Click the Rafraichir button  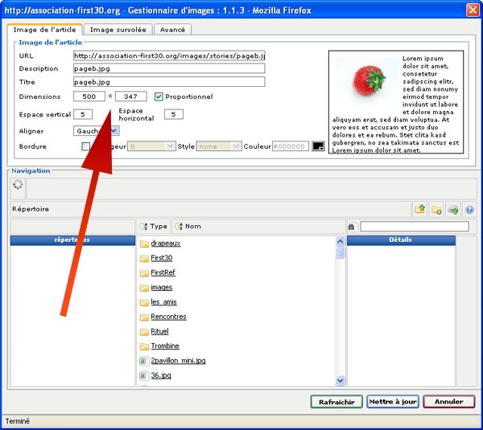[336, 401]
